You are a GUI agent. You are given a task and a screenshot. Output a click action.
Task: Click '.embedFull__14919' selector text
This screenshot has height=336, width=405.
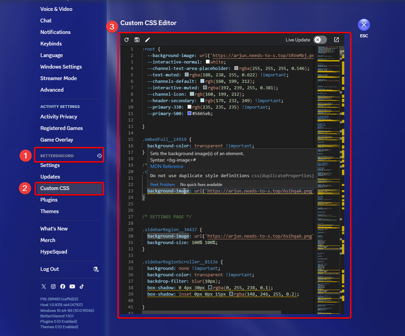tap(164, 139)
